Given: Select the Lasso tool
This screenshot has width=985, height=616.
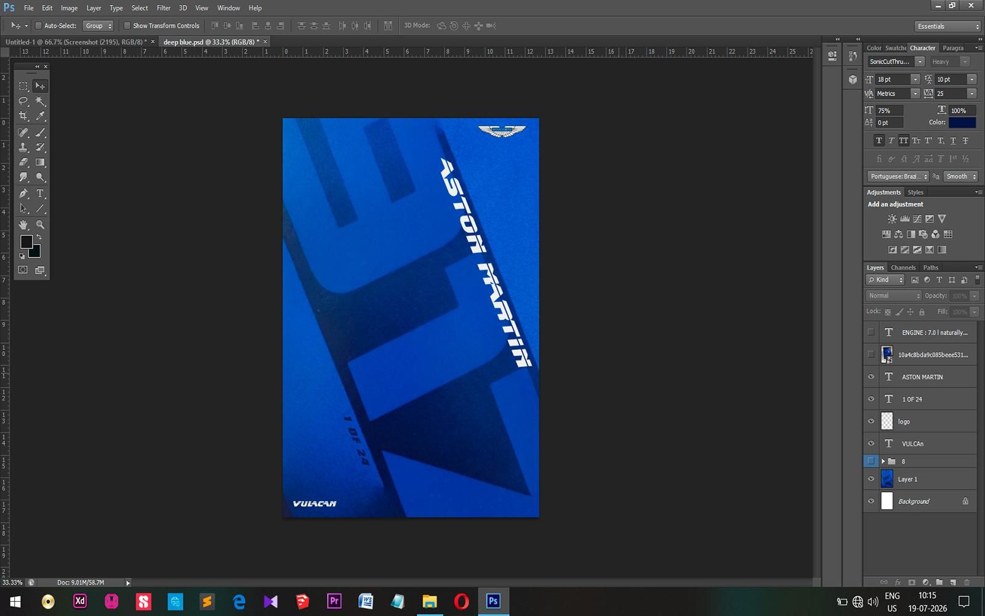Looking at the screenshot, I should pyautogui.click(x=23, y=101).
